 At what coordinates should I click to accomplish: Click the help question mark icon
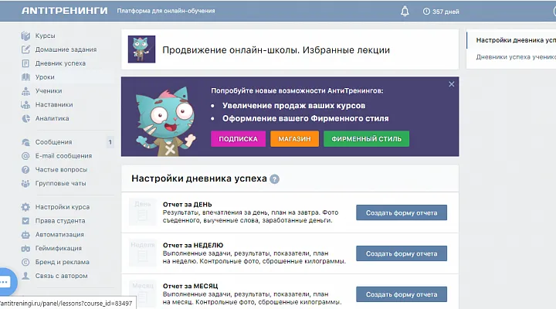pyautogui.click(x=274, y=179)
